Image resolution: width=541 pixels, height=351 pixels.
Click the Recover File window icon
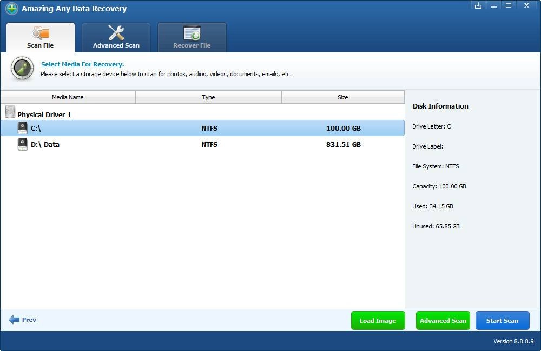[192, 33]
